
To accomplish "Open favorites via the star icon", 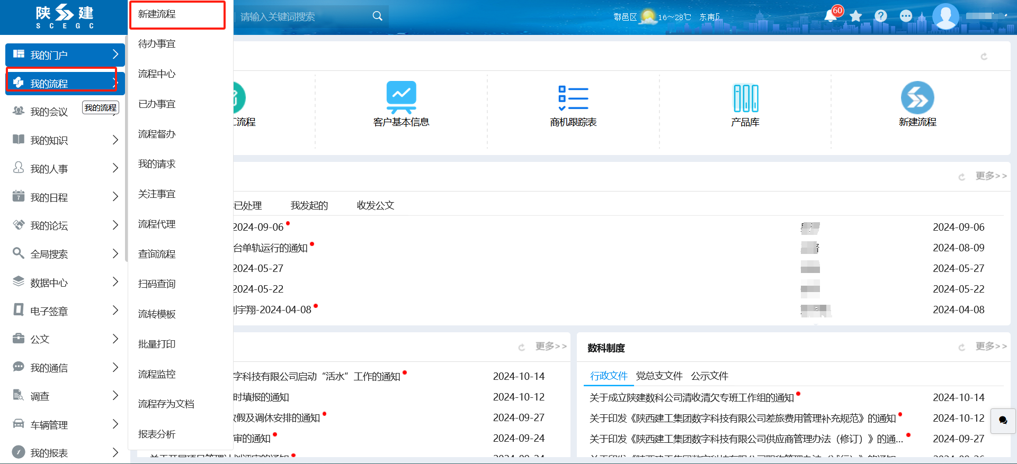I will [x=855, y=16].
